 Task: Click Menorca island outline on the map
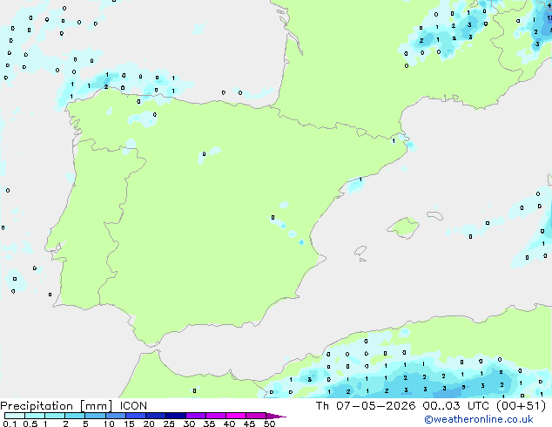[434, 215]
